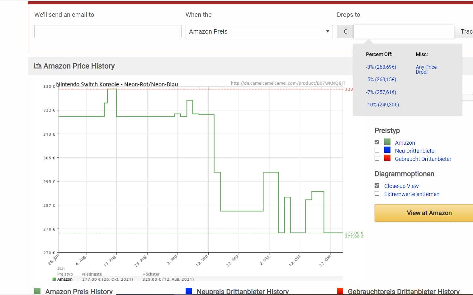The height and width of the screenshot is (295, 473).
Task: Enable the Extremwerte entfernen checkbox
Action: (x=377, y=193)
